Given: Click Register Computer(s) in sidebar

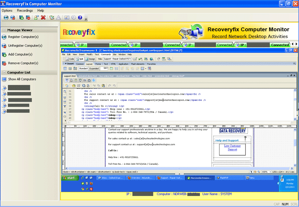Looking at the screenshot, I should click(20, 37).
